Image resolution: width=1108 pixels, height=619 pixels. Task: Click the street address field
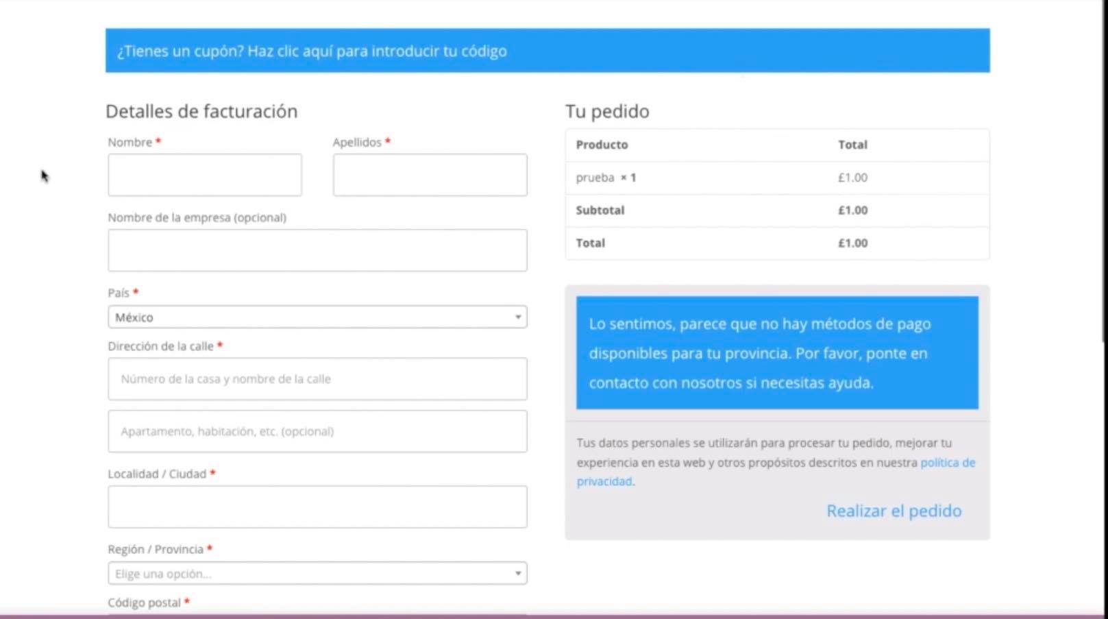pyautogui.click(x=317, y=378)
